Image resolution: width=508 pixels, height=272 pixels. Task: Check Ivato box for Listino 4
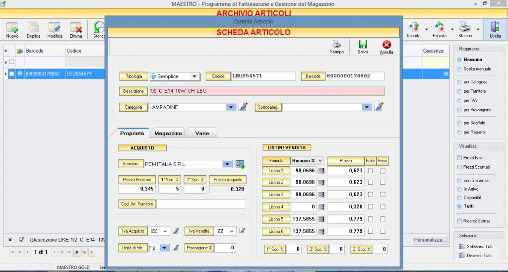(370, 206)
